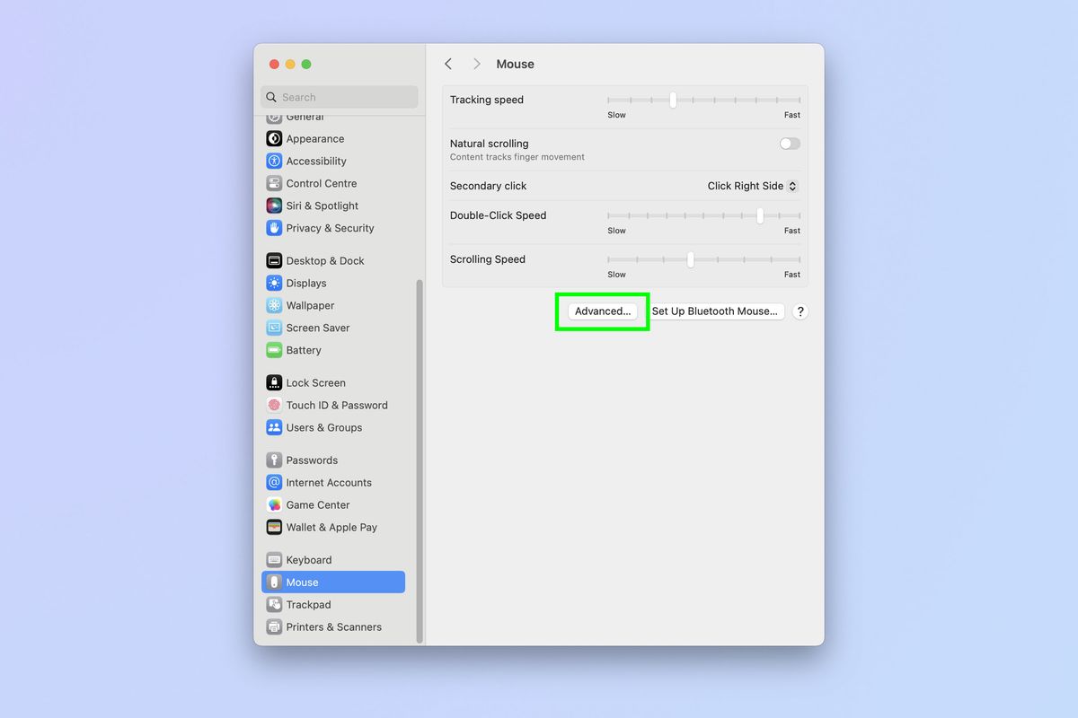Switch to Trackpad settings
The height and width of the screenshot is (718, 1078).
(x=308, y=604)
